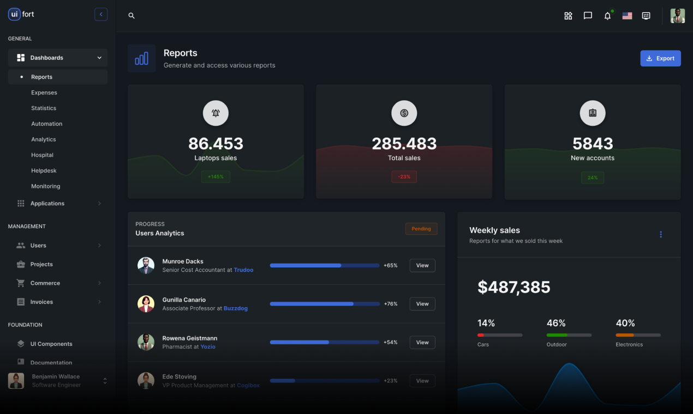This screenshot has width=693, height=414.
Task: Click the Pending status badge
Action: pyautogui.click(x=421, y=229)
